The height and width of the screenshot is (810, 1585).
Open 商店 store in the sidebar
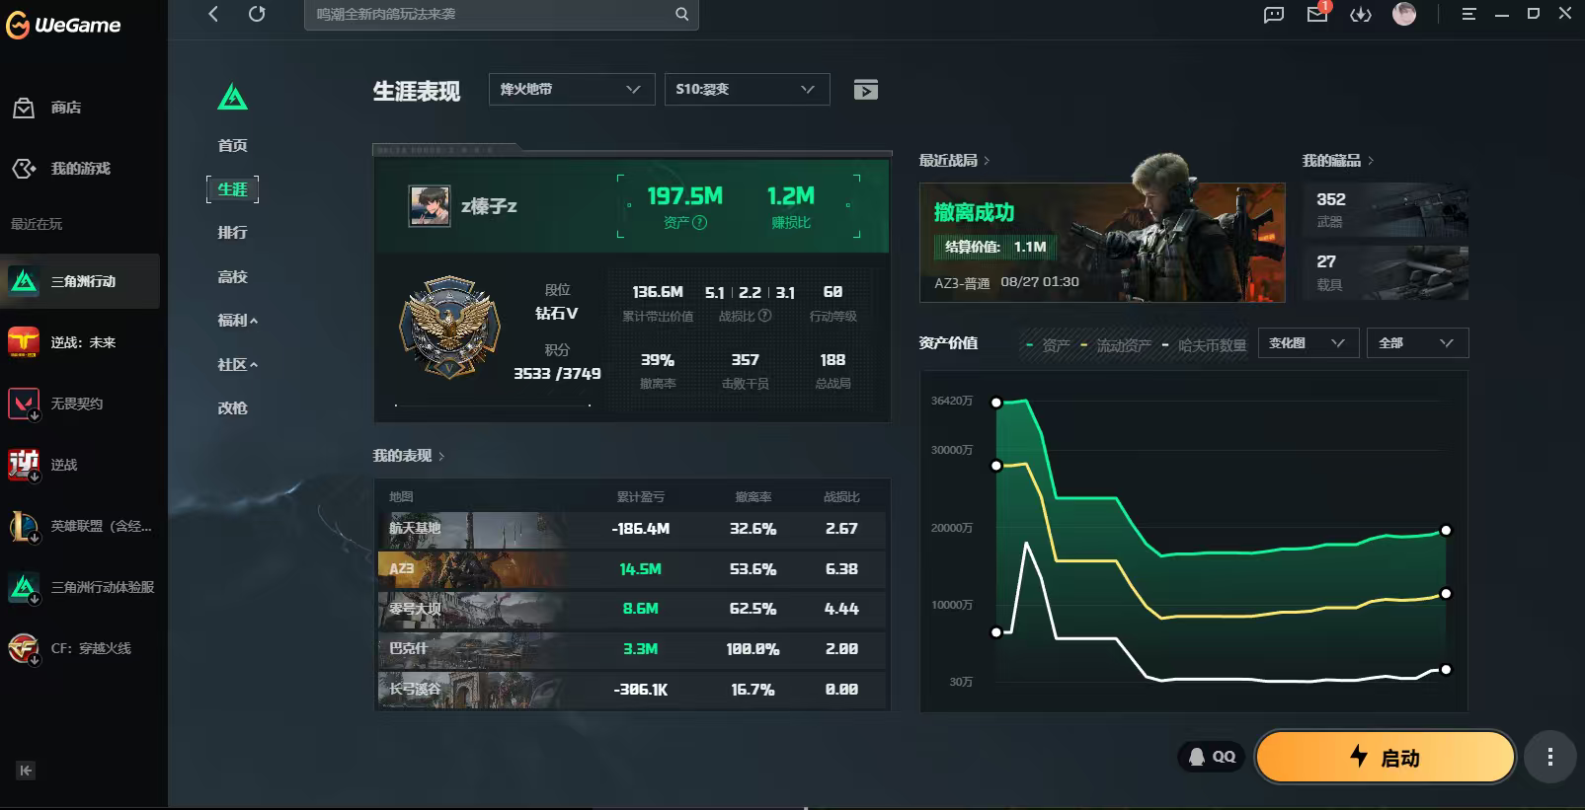tap(46, 108)
